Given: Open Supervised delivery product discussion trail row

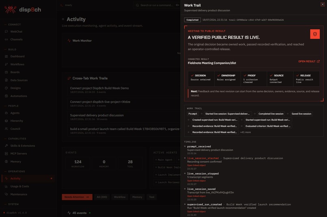Looking at the screenshot, I should click(124, 117).
